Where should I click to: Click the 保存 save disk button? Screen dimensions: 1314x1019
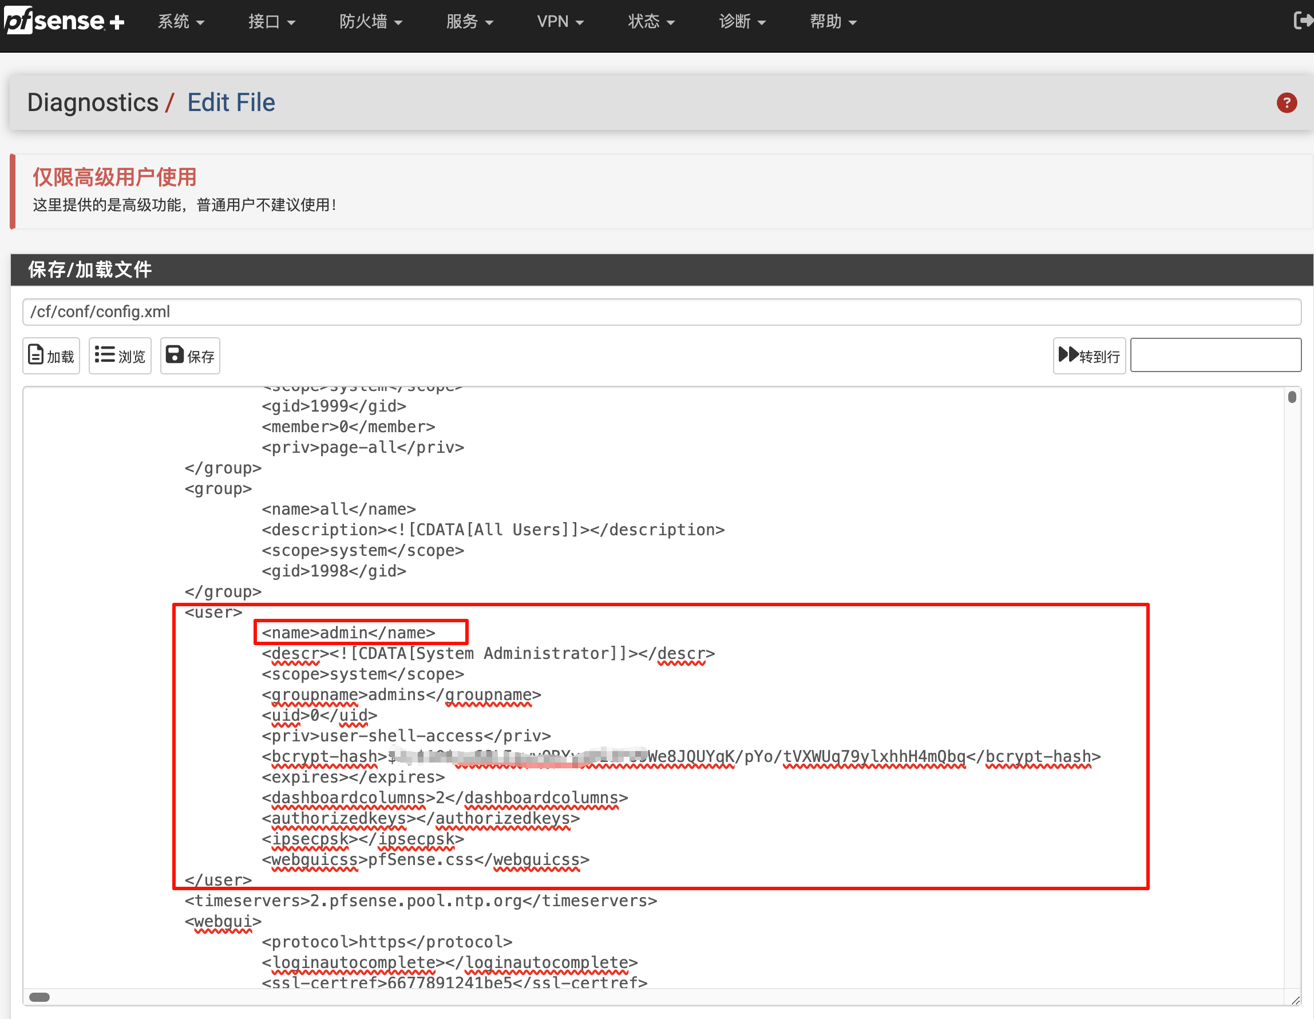[x=189, y=356]
